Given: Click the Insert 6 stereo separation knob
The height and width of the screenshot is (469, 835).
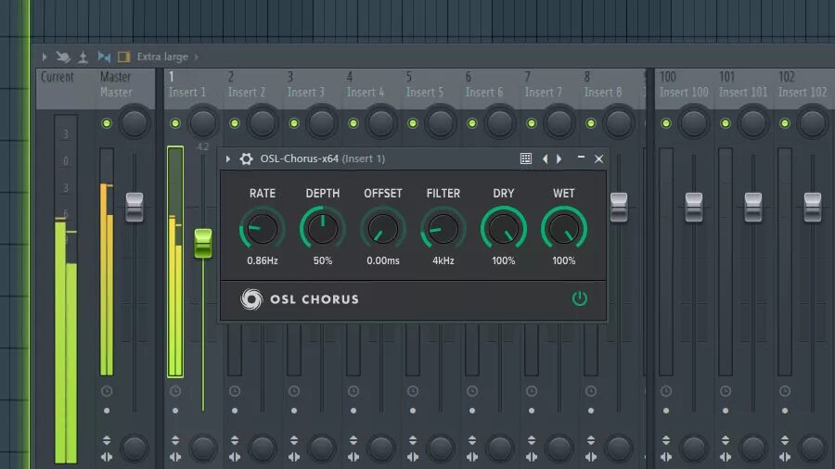Looking at the screenshot, I should tap(499, 449).
